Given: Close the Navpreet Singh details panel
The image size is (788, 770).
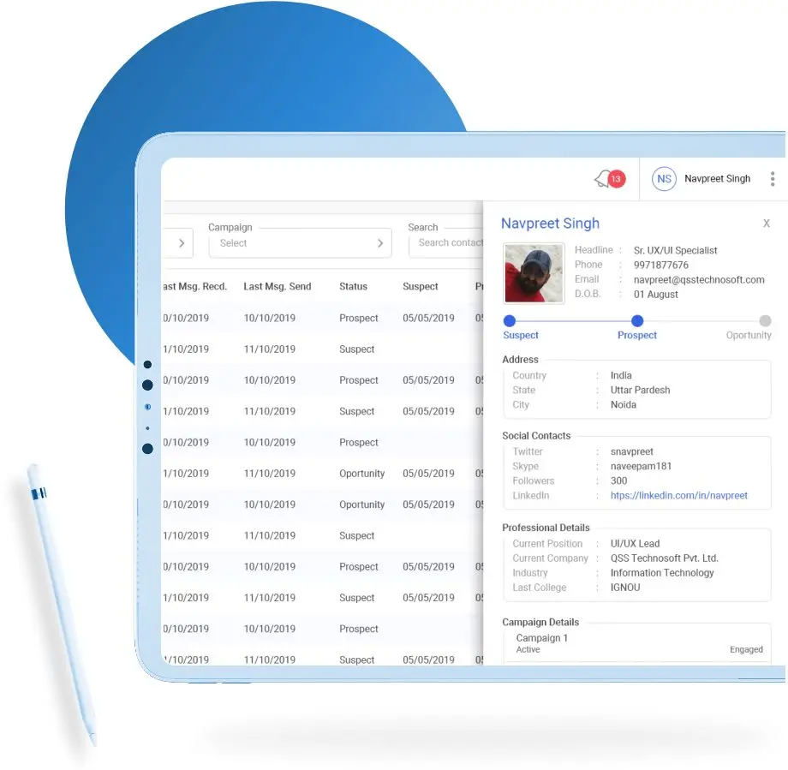Looking at the screenshot, I should click(766, 224).
